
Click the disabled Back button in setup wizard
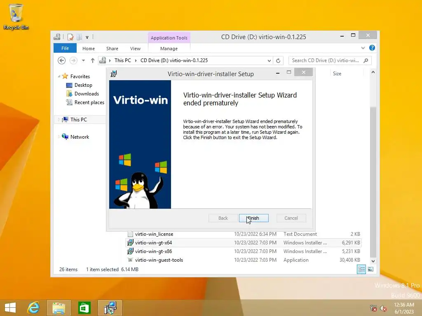(223, 218)
